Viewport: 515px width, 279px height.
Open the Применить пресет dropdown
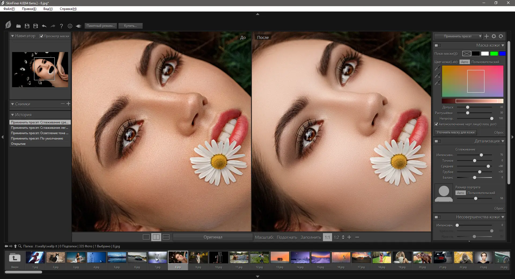point(458,36)
